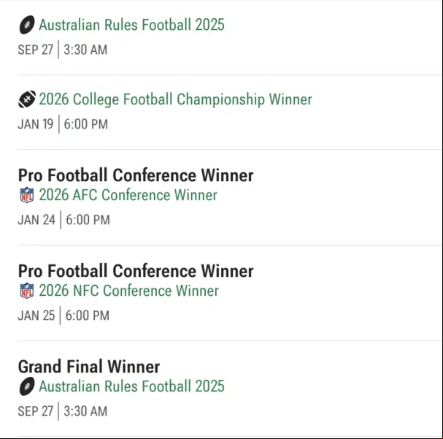Click the 6:00 PM time next to JAN 25

coord(88,316)
